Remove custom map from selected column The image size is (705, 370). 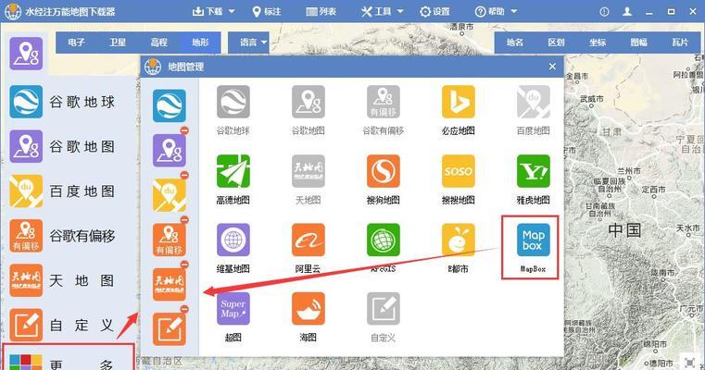click(x=184, y=309)
